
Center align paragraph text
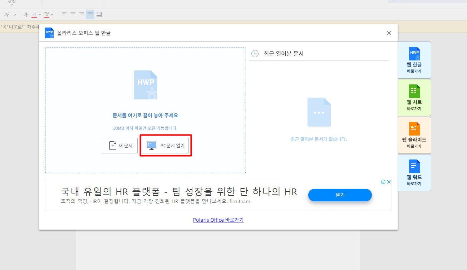[x=73, y=15]
